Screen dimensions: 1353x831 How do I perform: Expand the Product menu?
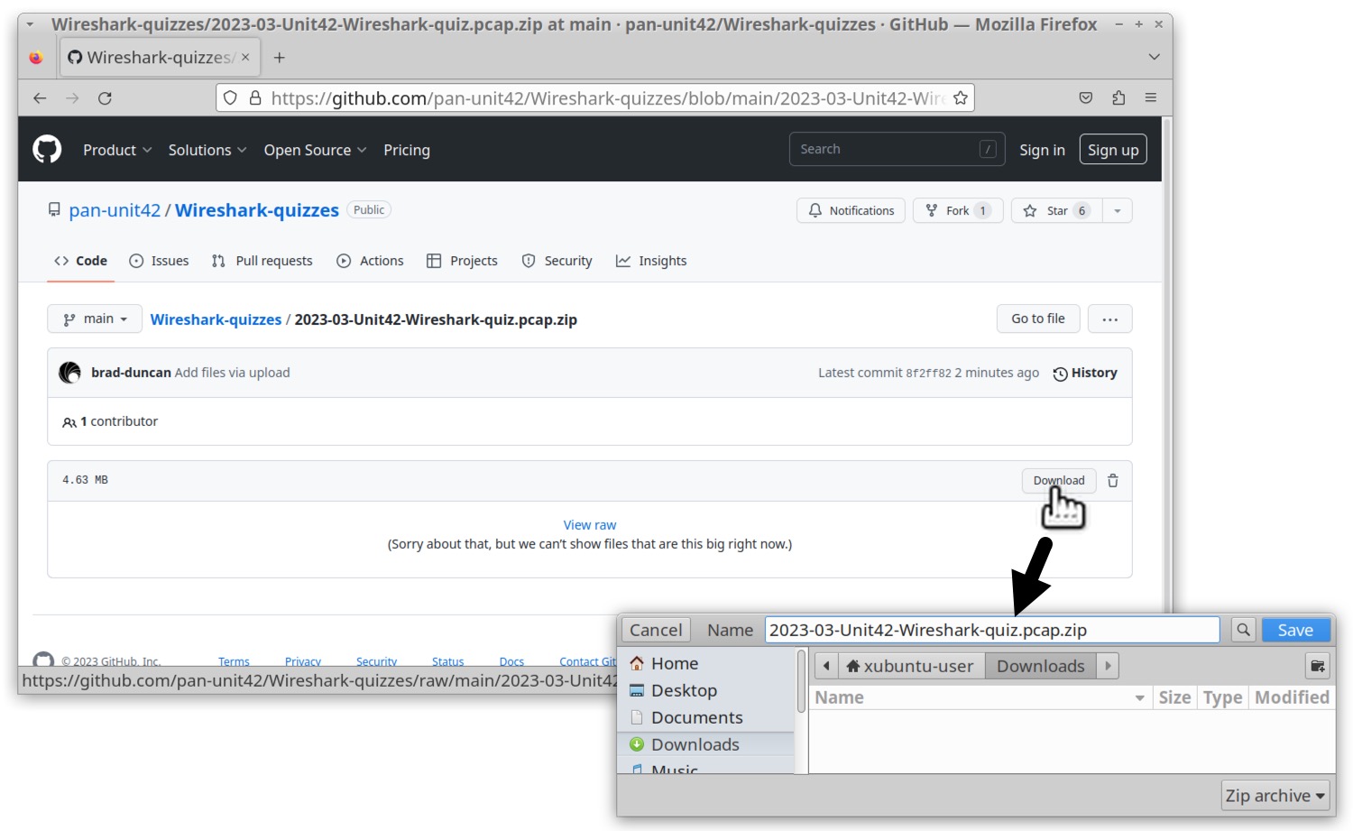coord(117,150)
